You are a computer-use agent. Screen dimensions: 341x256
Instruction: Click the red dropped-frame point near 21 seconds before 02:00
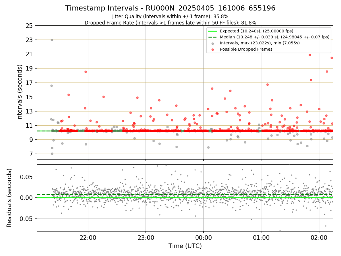310,55
